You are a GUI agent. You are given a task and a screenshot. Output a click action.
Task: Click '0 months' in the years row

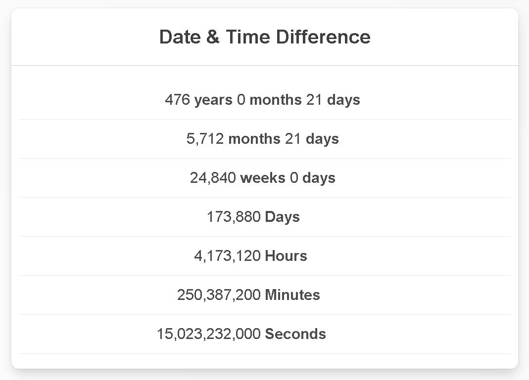pos(269,100)
